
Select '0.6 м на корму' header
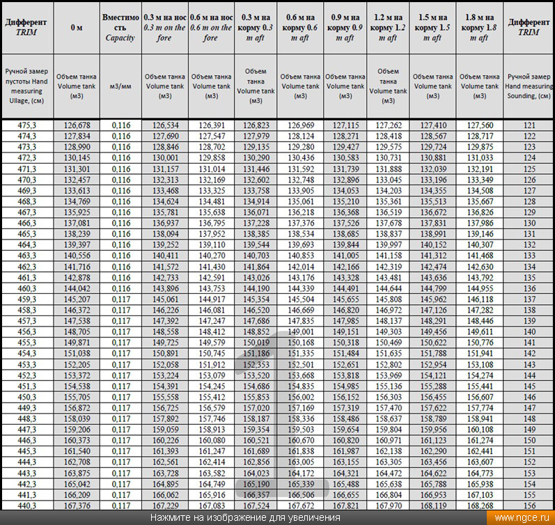coord(300,28)
